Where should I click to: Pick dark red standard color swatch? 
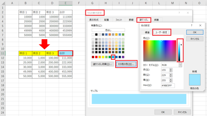pyautogui.click(x=93, y=57)
